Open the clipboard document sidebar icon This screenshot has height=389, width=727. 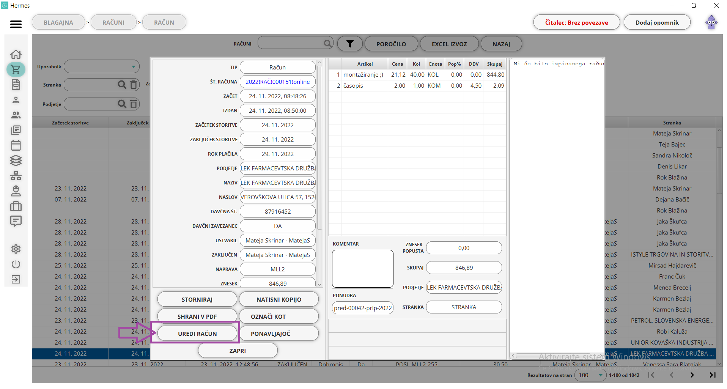click(x=16, y=85)
